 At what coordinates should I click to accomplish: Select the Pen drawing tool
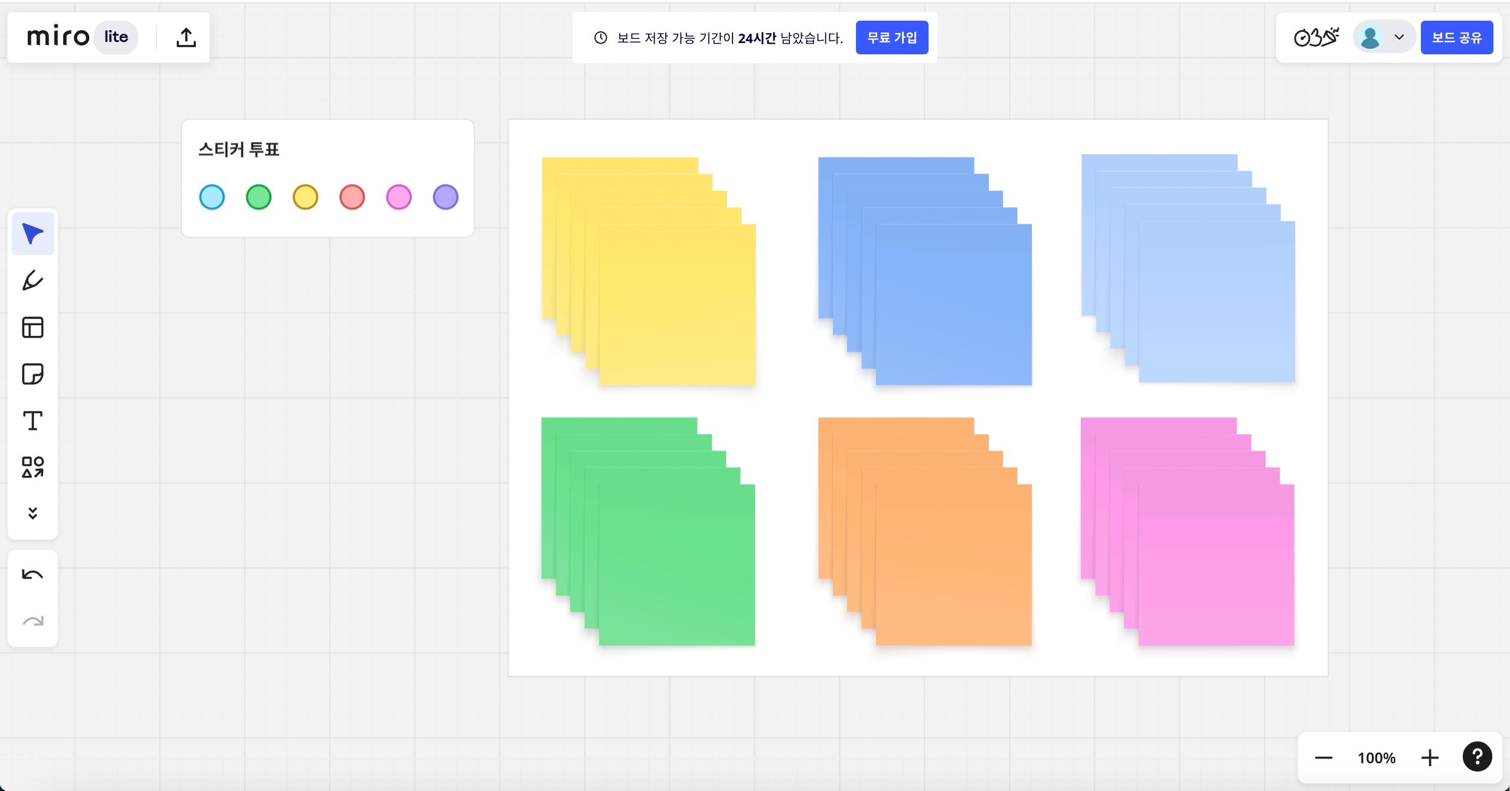33,280
